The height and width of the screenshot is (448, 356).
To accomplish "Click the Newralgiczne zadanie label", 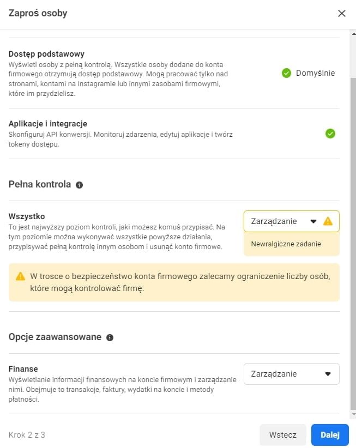I will point(286,244).
